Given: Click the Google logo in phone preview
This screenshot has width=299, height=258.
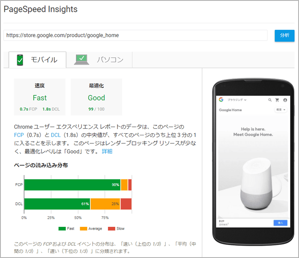Looking at the screenshot, I should click(221, 100).
